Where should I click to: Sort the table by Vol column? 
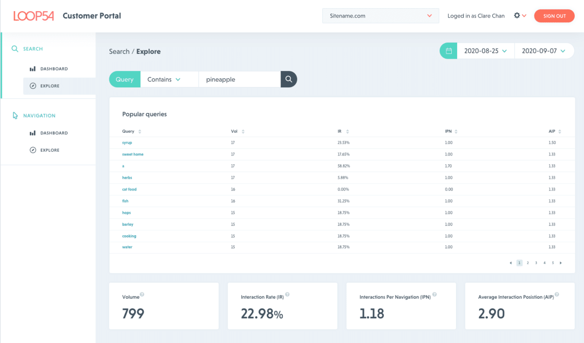(243, 132)
